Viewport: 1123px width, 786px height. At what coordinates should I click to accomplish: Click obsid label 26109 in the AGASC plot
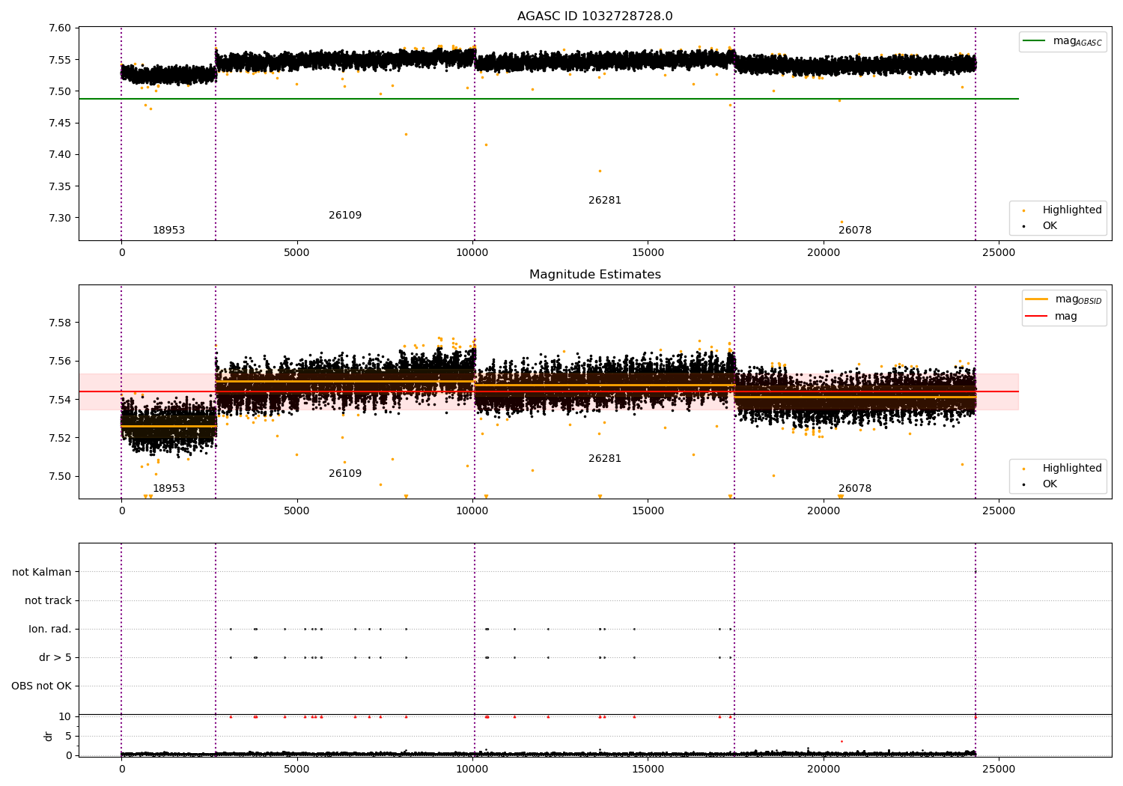(x=345, y=216)
